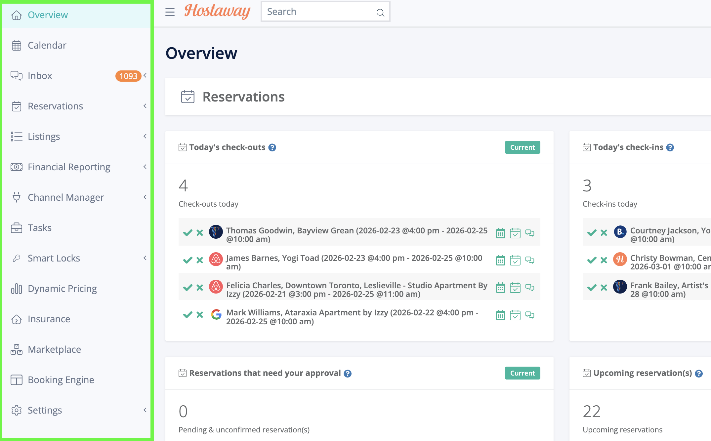This screenshot has height=441, width=711.
Task: Click the Listings list icon
Action: click(x=17, y=137)
